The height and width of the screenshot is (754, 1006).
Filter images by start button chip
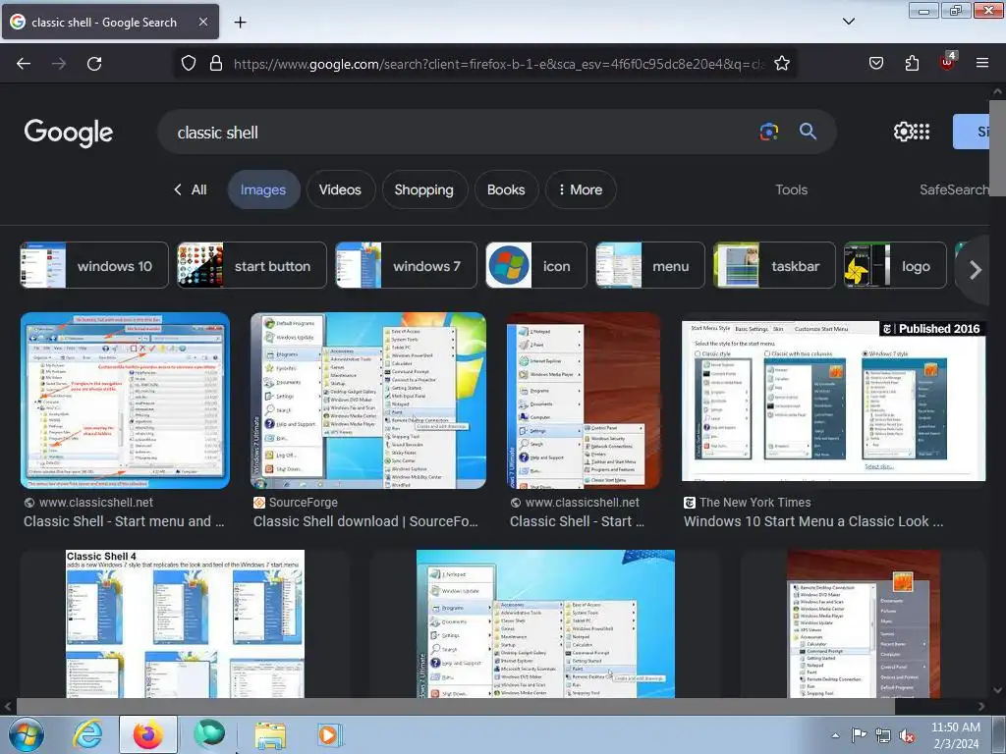point(251,265)
